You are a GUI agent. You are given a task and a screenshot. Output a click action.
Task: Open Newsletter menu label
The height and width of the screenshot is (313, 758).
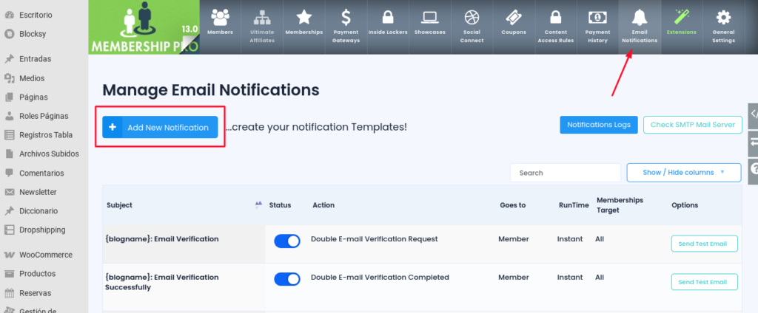[38, 192]
